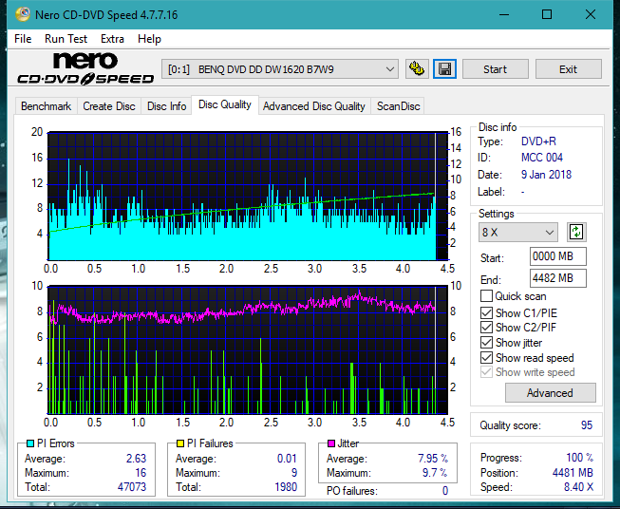Click the cyan PI Errors legend swatch
620x509 pixels.
[x=30, y=443]
